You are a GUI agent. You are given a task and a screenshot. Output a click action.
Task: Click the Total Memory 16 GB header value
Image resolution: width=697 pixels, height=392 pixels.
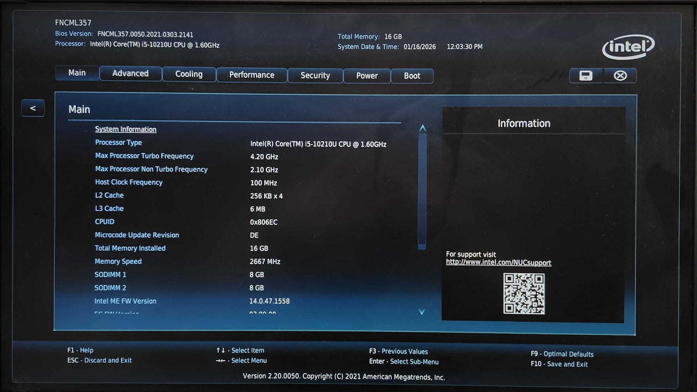pyautogui.click(x=393, y=37)
